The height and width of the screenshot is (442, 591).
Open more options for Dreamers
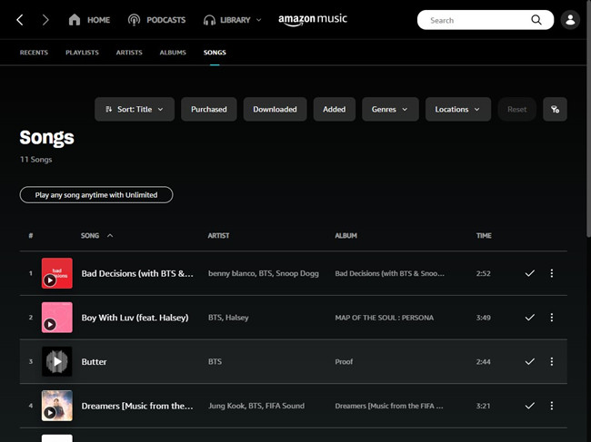[551, 406]
